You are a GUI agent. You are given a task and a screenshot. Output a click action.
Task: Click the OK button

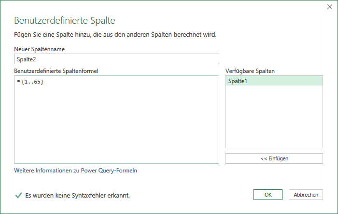click(268, 195)
